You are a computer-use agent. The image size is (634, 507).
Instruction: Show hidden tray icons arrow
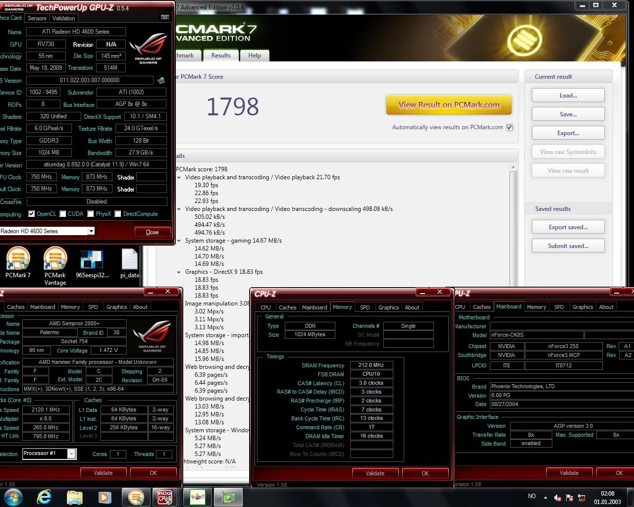(545, 497)
